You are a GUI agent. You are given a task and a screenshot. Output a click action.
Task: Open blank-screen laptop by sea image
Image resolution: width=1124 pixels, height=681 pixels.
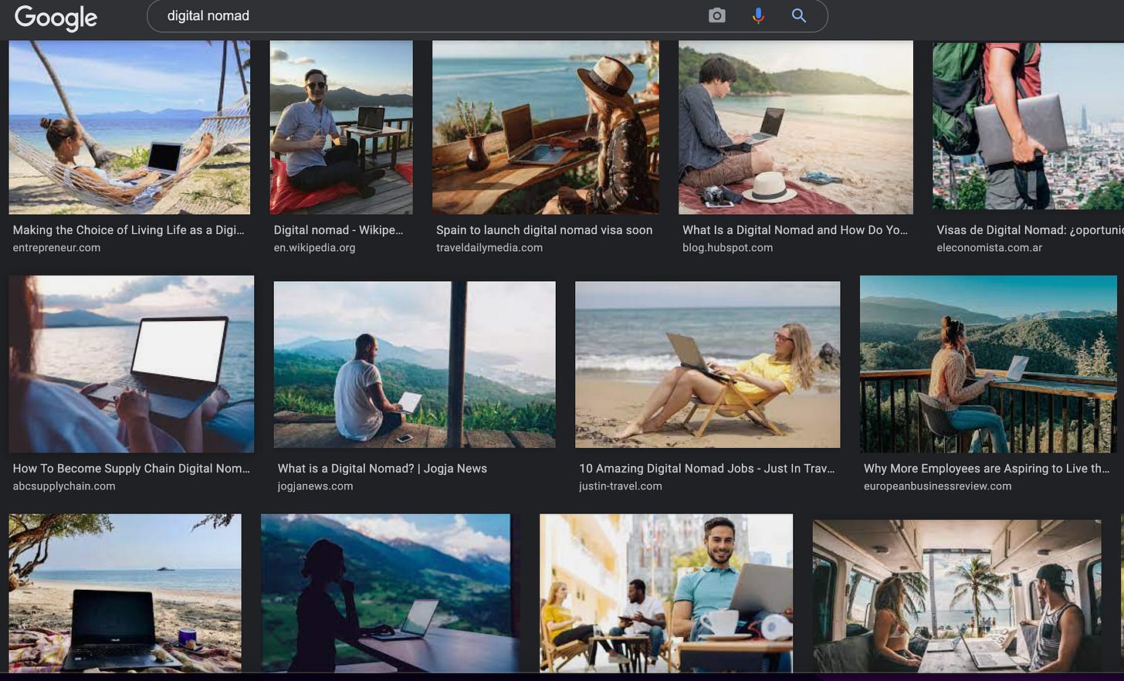point(131,364)
